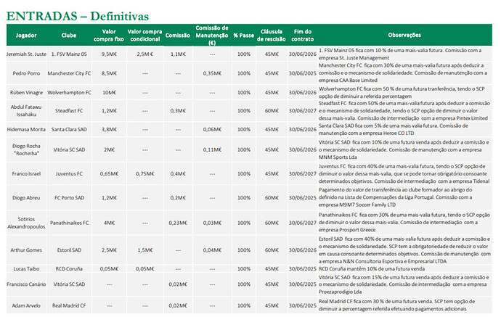Click player name 'Rúben Vinagre'
Image resolution: width=501 pixels, height=317 pixels.
click(x=26, y=92)
